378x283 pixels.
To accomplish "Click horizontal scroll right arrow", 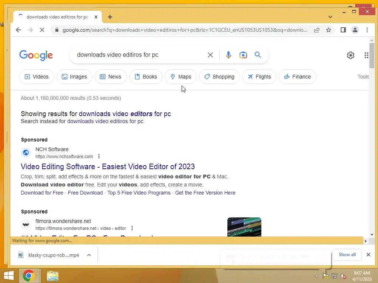I will click(366, 241).
